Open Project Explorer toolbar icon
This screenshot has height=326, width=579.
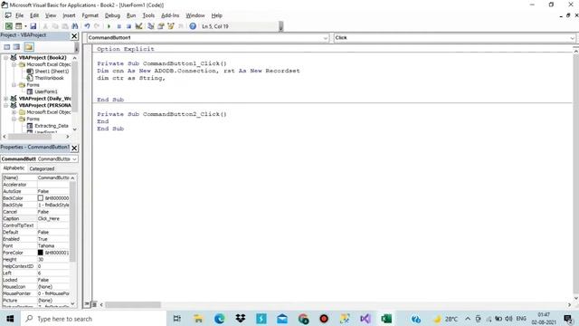(x=151, y=26)
